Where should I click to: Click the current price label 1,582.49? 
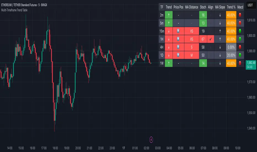(250, 63)
